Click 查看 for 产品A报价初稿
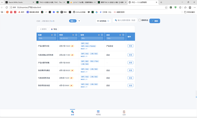Screen dimensions: 197x118 click(x=130, y=63)
